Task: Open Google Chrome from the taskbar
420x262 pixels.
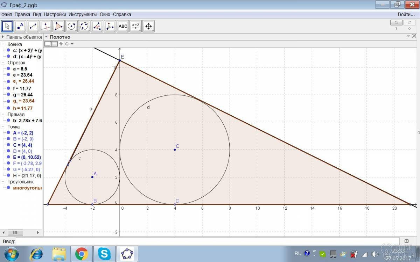Action: [81, 254]
